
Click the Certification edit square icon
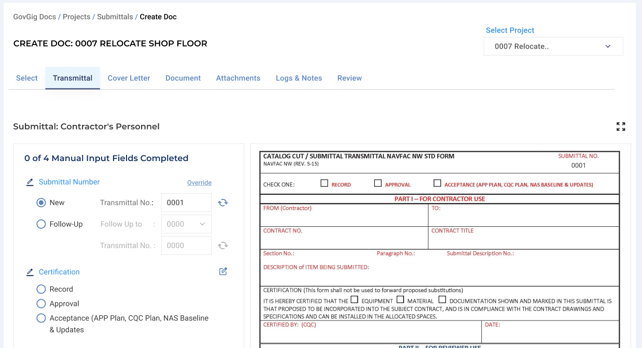coord(223,271)
